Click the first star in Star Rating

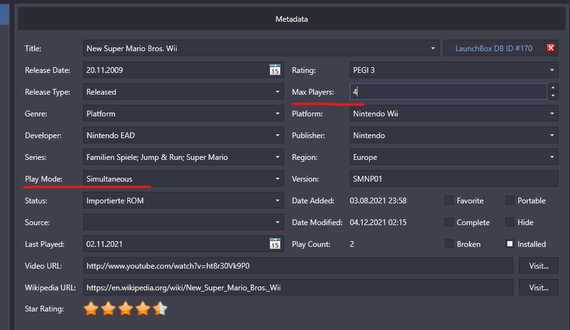click(91, 308)
